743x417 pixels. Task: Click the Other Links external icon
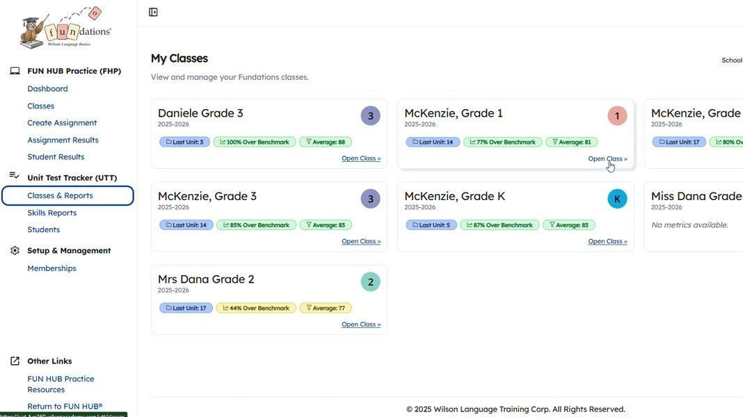click(x=15, y=361)
